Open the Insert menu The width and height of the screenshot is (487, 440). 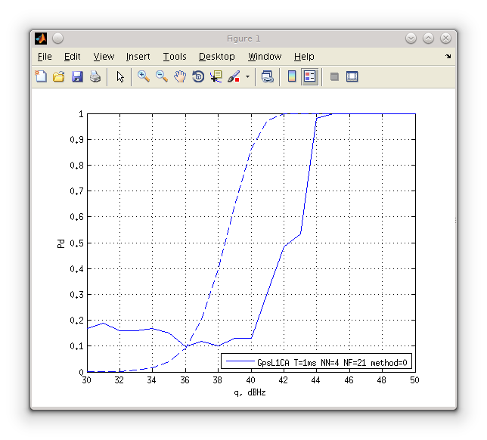coord(138,57)
